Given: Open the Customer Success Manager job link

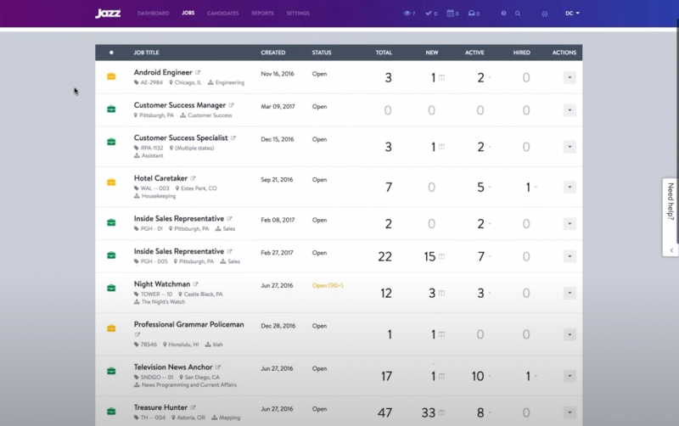Looking at the screenshot, I should (x=179, y=105).
